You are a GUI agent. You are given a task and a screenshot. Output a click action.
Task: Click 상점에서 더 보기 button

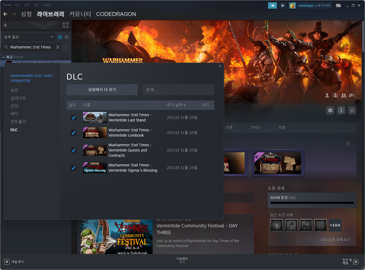click(102, 90)
